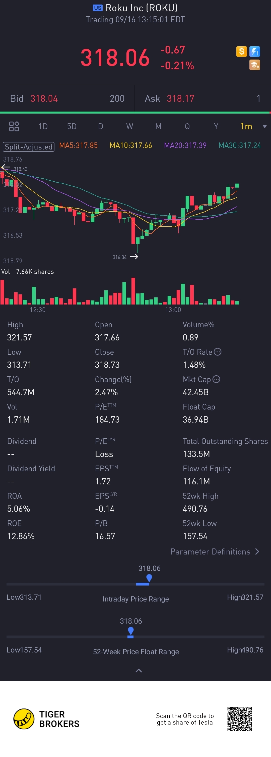The height and width of the screenshot is (757, 271).
Task: Select the M monthly chart tab
Action: point(158,126)
